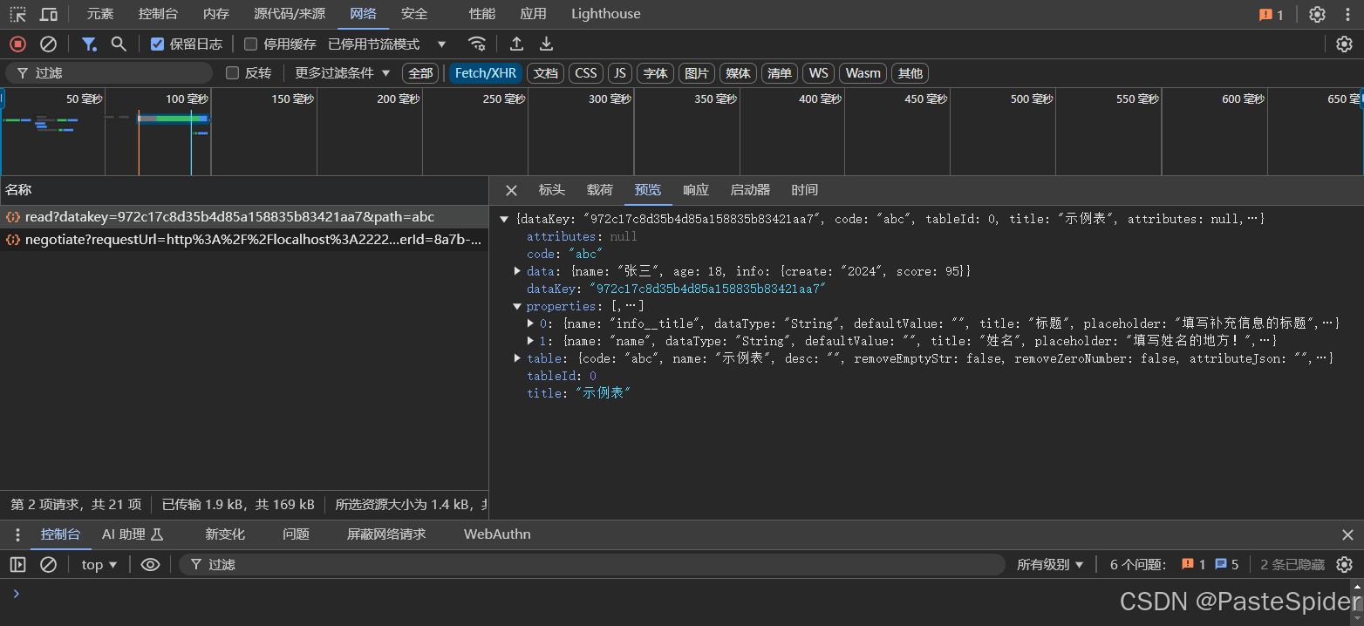Image resolution: width=1364 pixels, height=626 pixels.
Task: Open DevTools settings gear at top right
Action: (x=1317, y=14)
